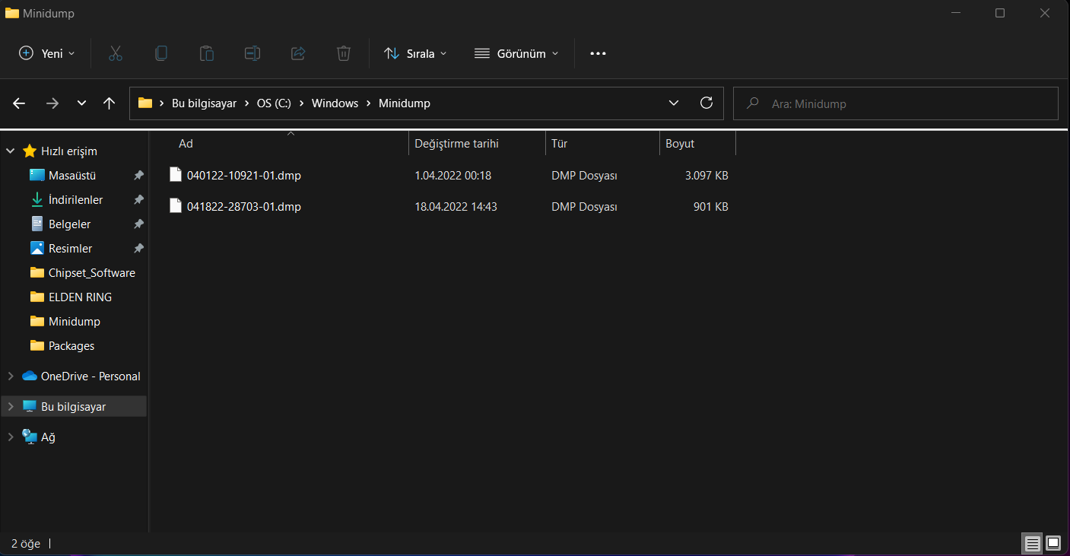The image size is (1070, 556).
Task: Refresh the Minidump folder view
Action: (x=706, y=103)
